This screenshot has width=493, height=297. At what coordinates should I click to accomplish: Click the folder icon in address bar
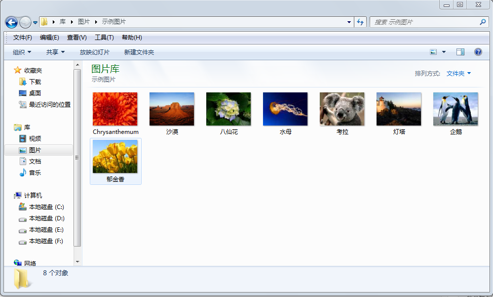coord(44,22)
